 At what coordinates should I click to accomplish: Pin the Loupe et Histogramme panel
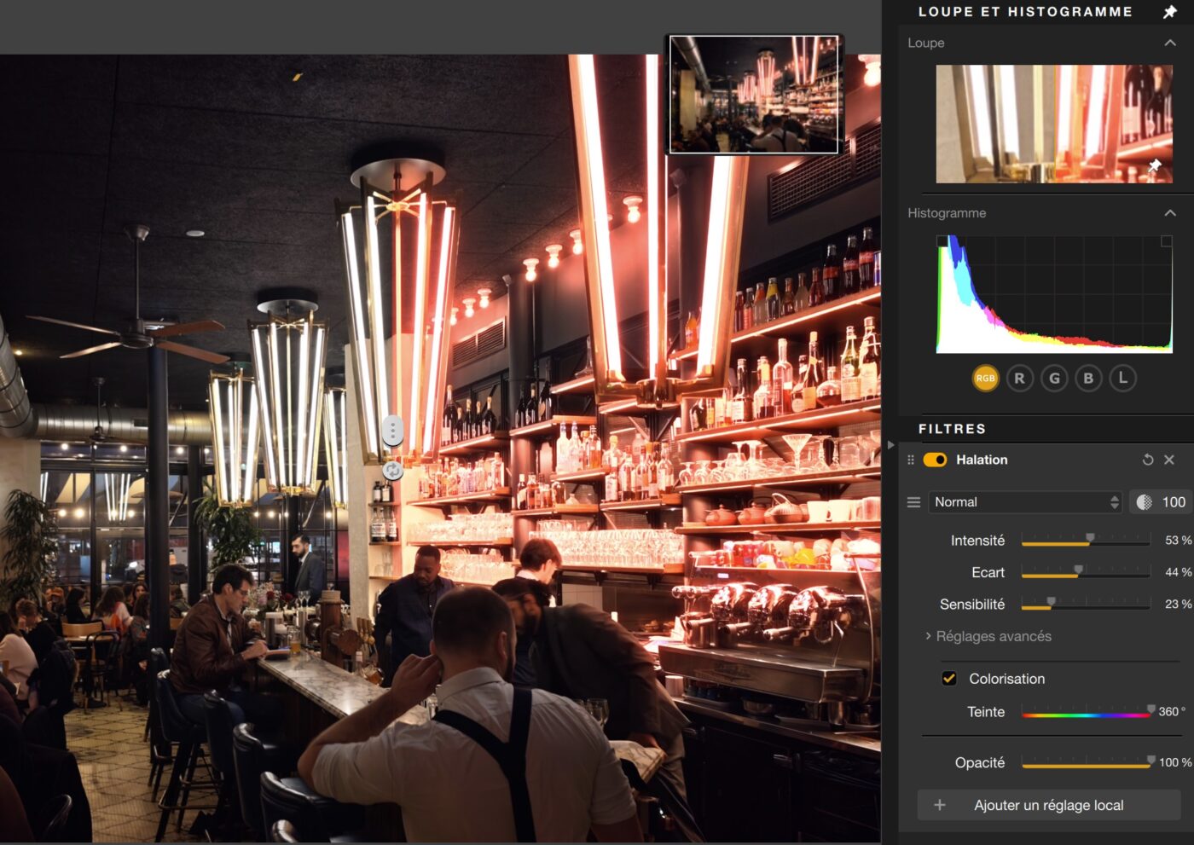click(x=1169, y=12)
